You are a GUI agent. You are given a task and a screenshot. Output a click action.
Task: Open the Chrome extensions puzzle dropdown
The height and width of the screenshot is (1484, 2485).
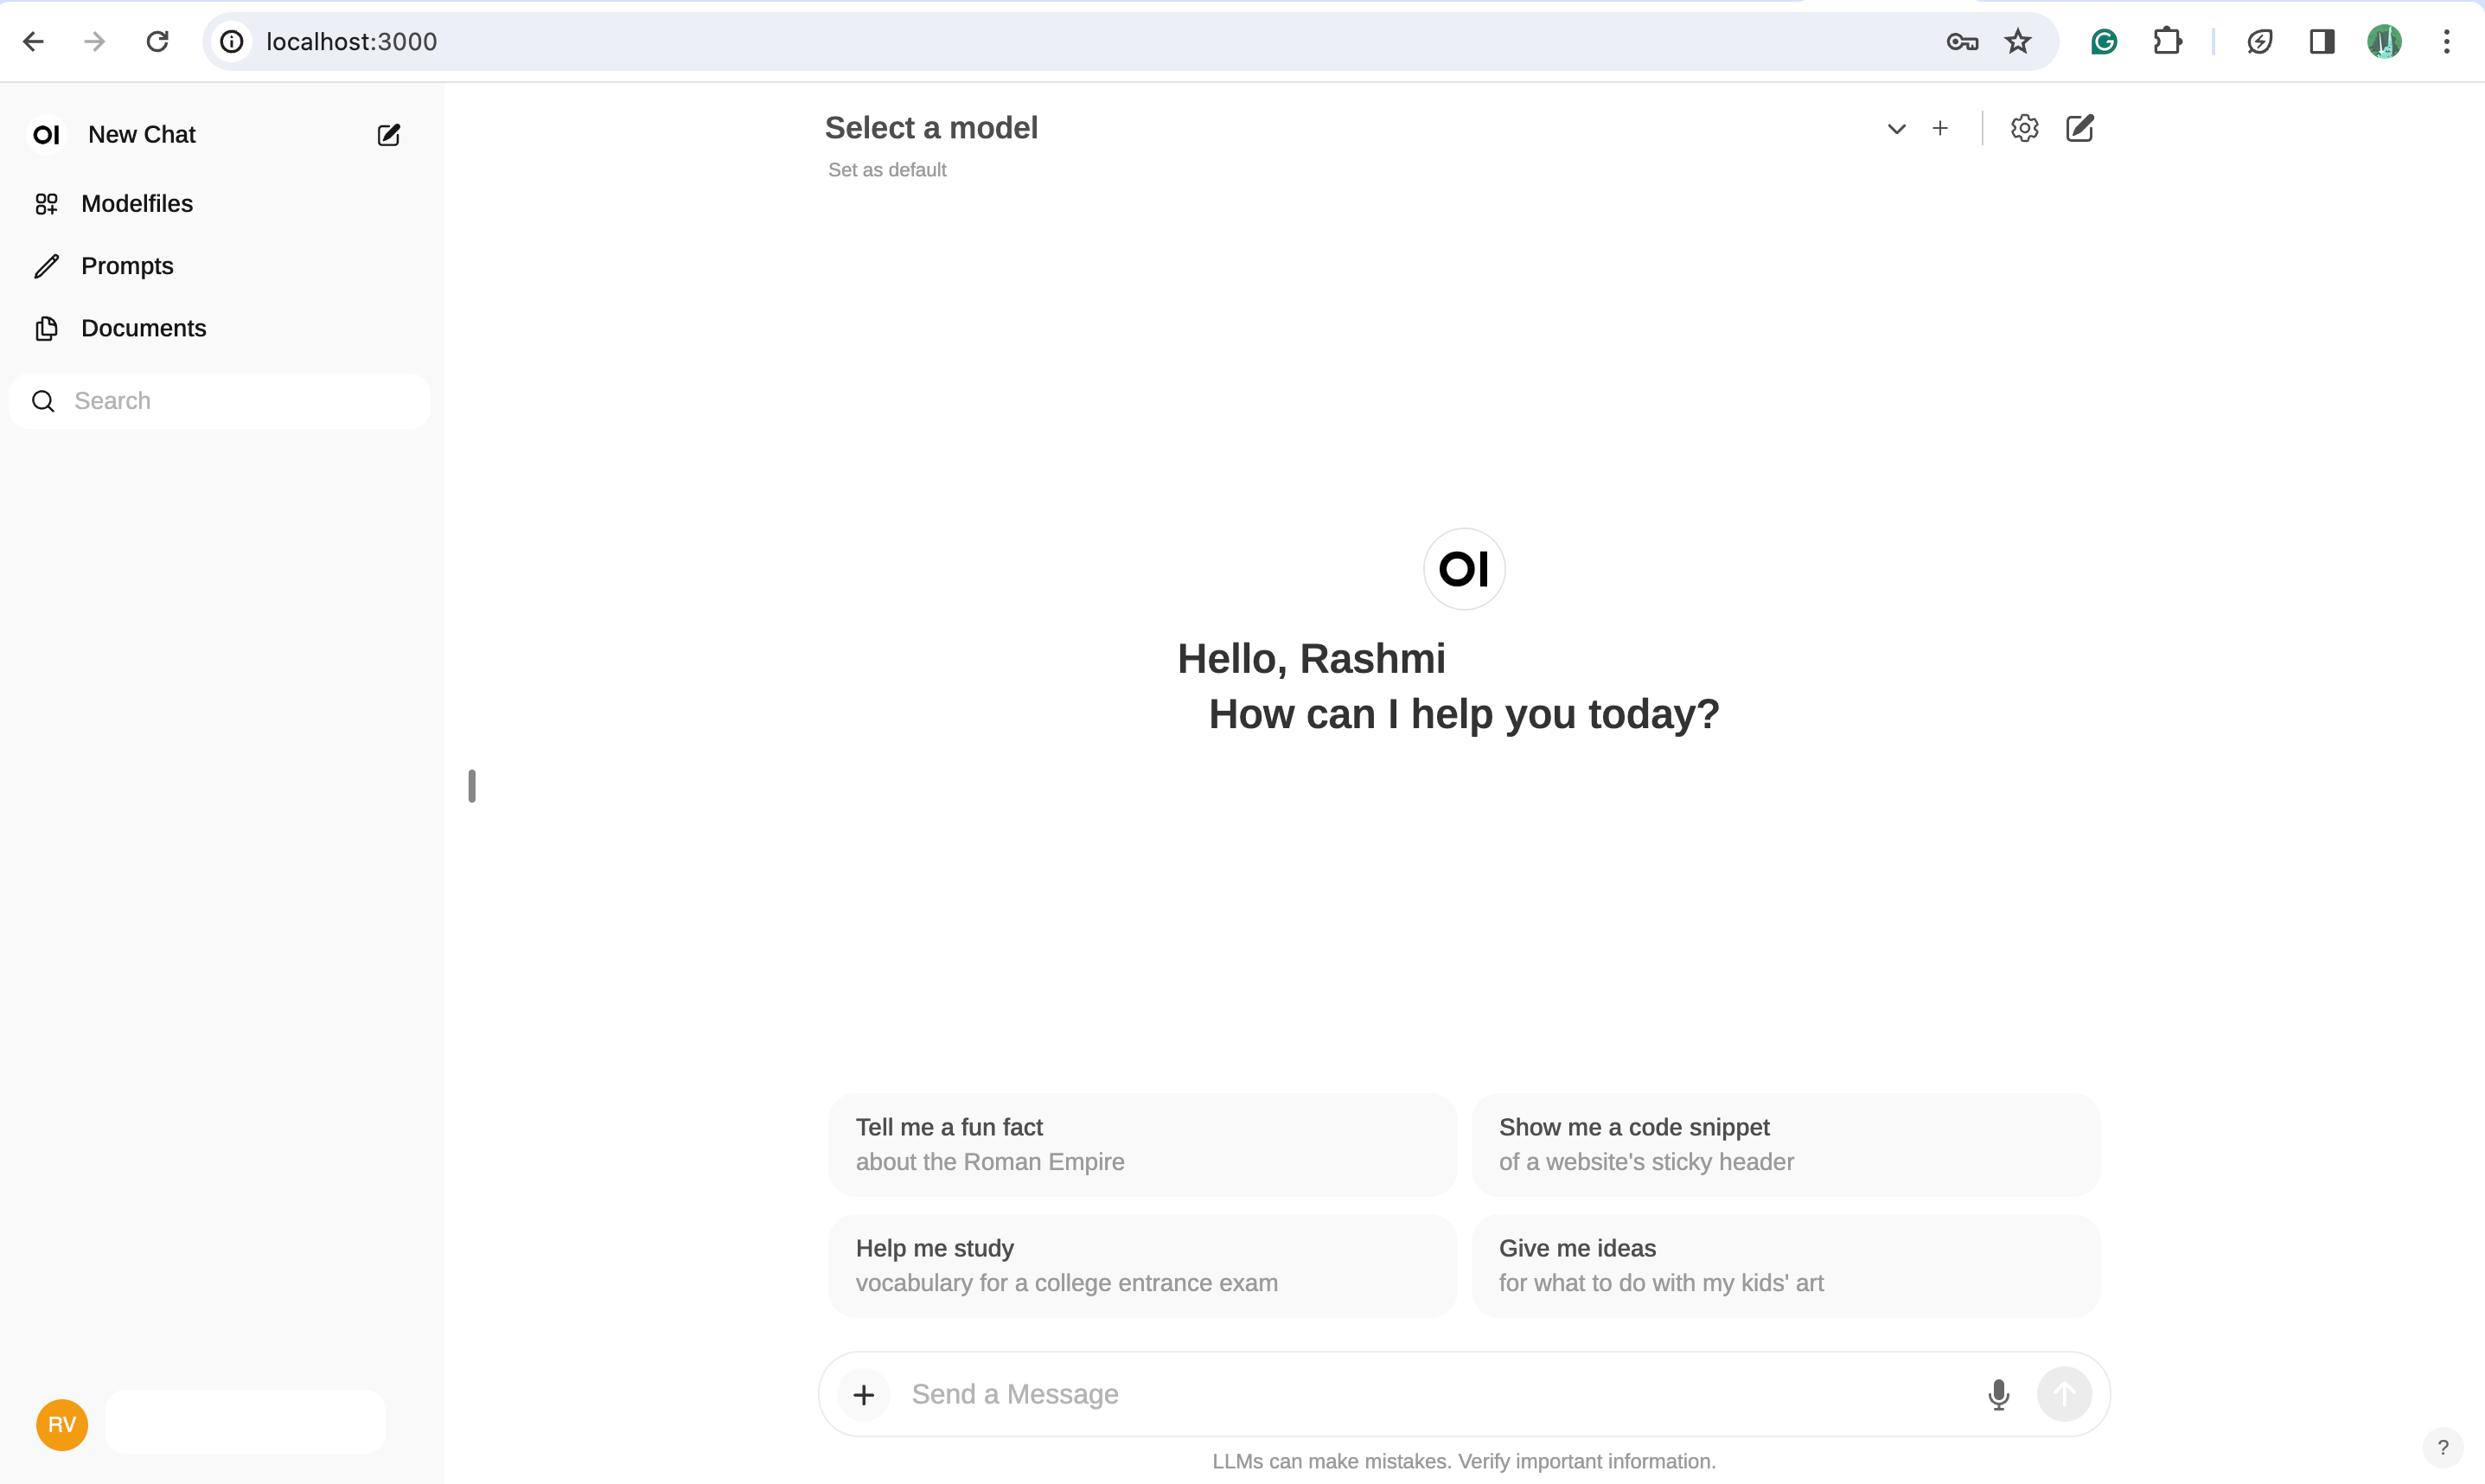pos(2167,41)
